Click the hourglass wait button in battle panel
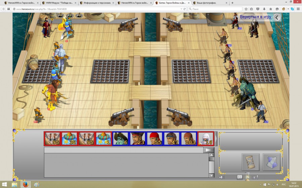 point(251,162)
